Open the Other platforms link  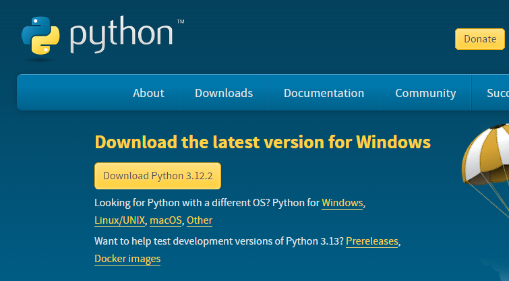point(200,220)
